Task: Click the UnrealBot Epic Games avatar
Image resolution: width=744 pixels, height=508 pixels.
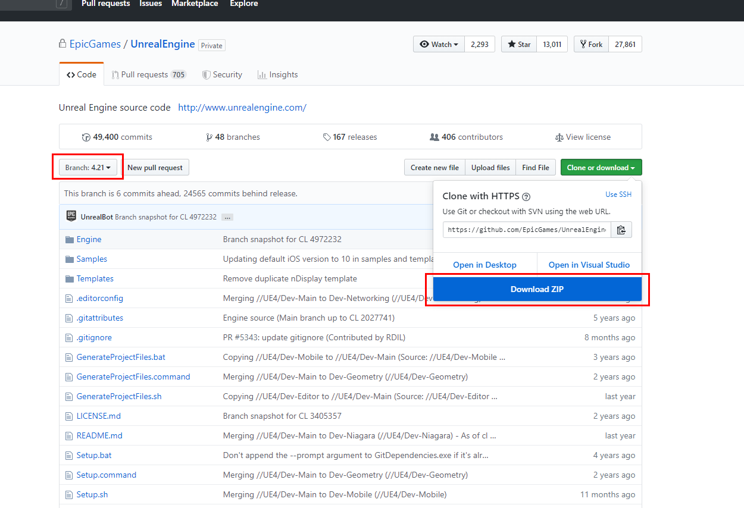Action: point(71,217)
